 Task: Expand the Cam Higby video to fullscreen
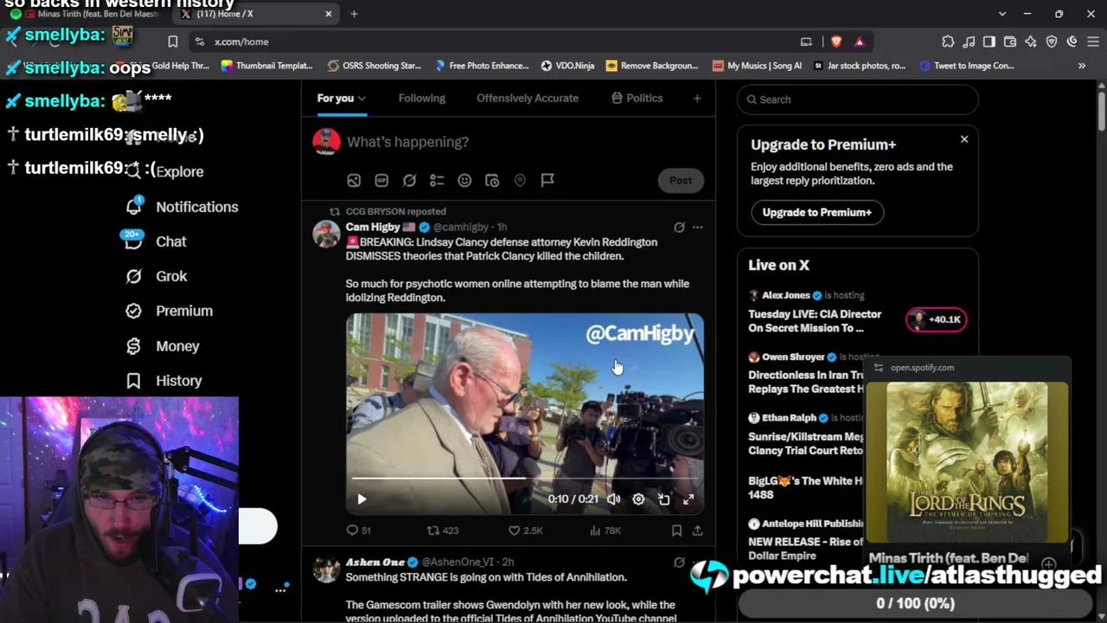(x=688, y=499)
